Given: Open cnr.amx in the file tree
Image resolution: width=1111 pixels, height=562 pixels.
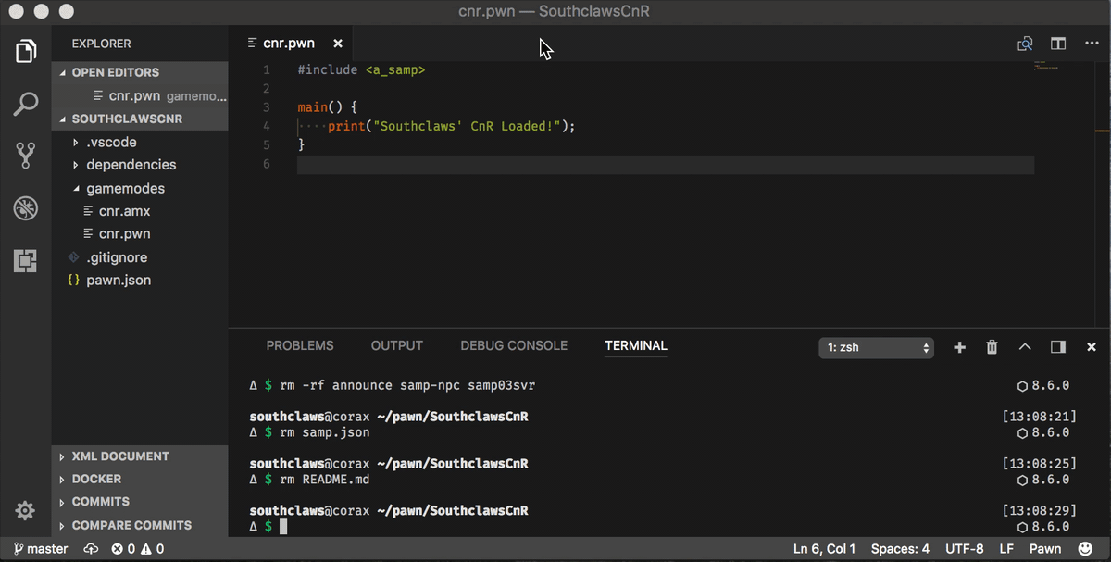Looking at the screenshot, I should [x=140, y=211].
